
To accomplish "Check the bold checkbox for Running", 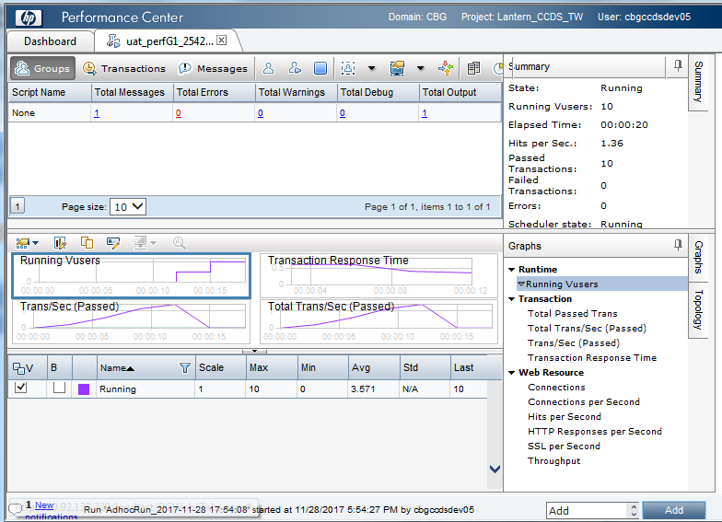I will pyautogui.click(x=59, y=388).
